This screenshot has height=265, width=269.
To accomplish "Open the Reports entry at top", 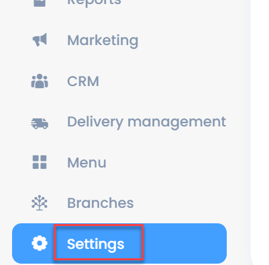I will coord(94,3).
